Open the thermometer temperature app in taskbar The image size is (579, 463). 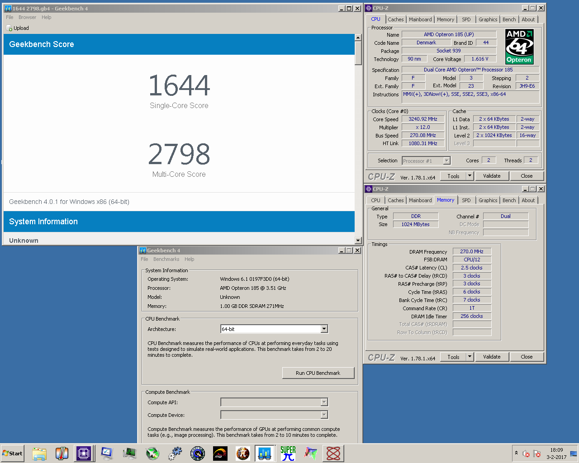point(62,453)
